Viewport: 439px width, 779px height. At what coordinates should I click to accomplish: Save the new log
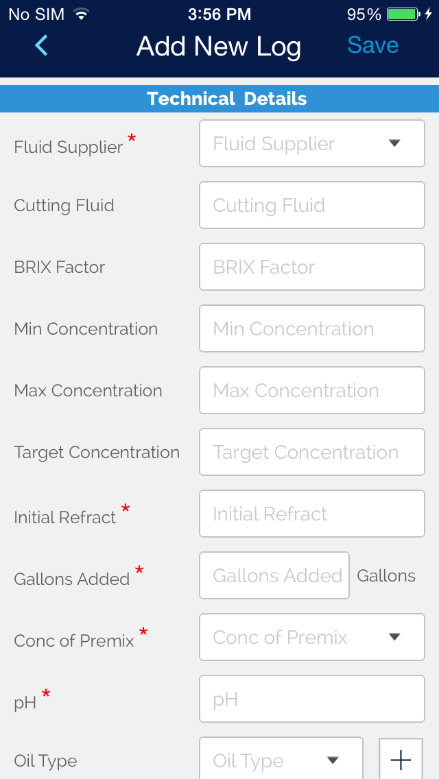tap(372, 45)
